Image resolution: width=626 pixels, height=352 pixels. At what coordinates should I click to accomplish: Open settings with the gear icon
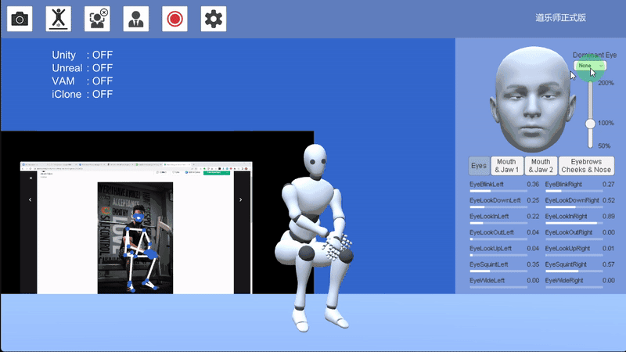(x=214, y=19)
